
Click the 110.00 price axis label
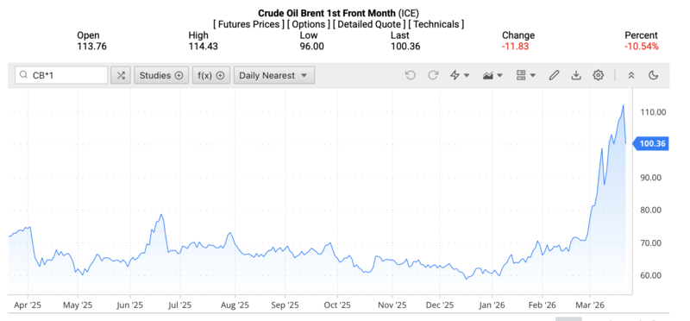(x=652, y=112)
